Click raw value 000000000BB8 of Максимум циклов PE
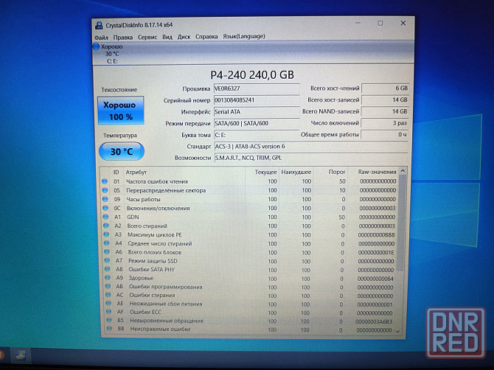494x370 pixels. (x=377, y=235)
